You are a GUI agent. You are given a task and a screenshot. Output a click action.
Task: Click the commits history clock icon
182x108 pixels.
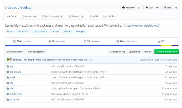point(15,41)
